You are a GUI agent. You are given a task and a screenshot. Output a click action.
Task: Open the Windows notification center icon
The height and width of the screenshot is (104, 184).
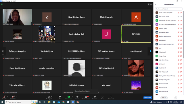[x=181, y=102]
